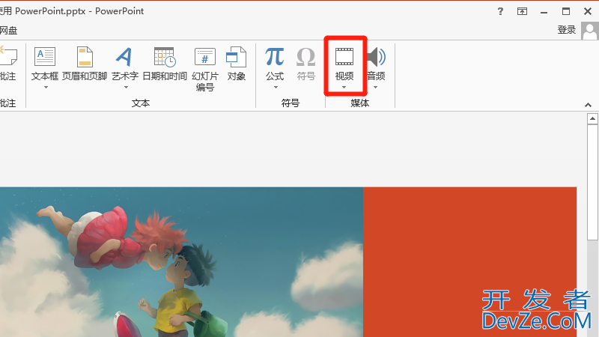Click the vertical scrollbar thumb
599x337 pixels.
(592, 182)
